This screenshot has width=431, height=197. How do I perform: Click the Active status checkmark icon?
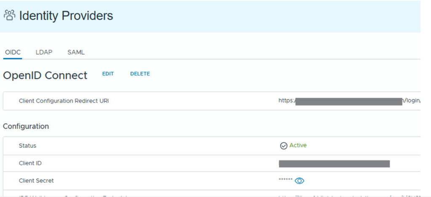tap(284, 146)
